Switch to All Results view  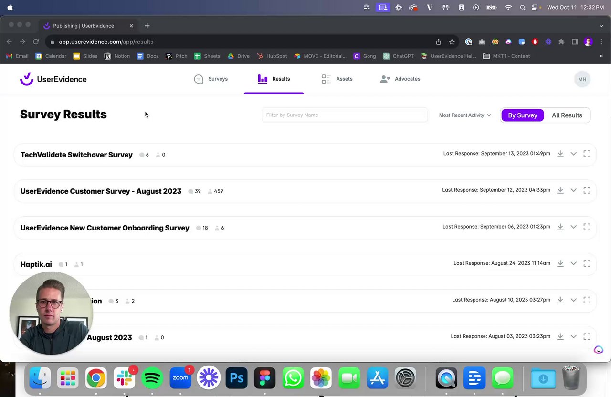(x=567, y=115)
